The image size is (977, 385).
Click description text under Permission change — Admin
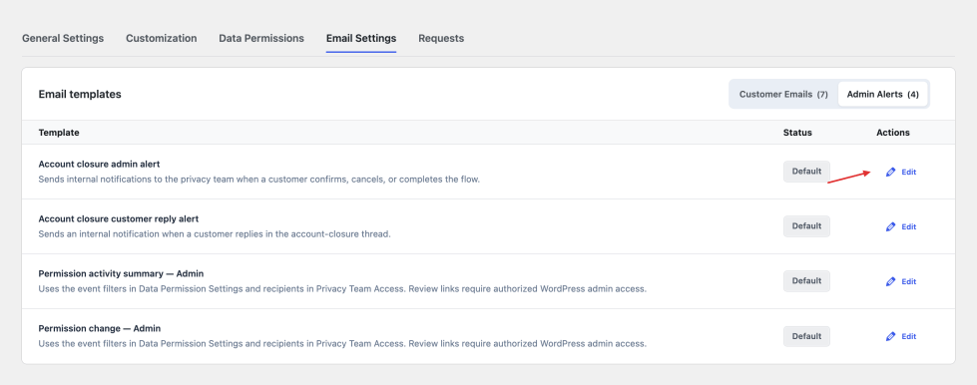point(342,344)
